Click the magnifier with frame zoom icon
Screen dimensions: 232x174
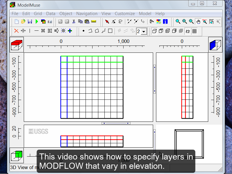(x=211, y=21)
